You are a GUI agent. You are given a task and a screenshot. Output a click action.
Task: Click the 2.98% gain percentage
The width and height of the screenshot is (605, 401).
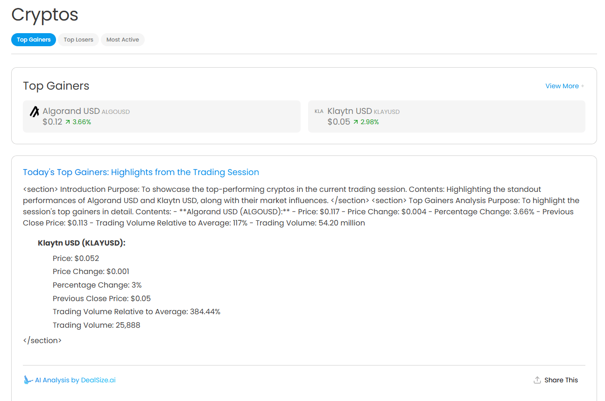click(x=370, y=122)
